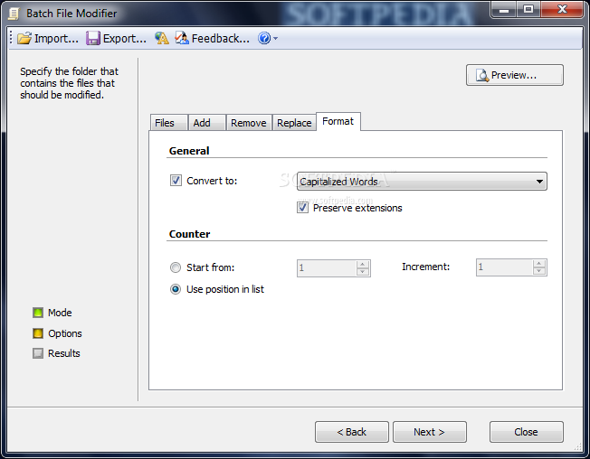Click the Counter section heading
The height and width of the screenshot is (459, 590).
click(190, 234)
